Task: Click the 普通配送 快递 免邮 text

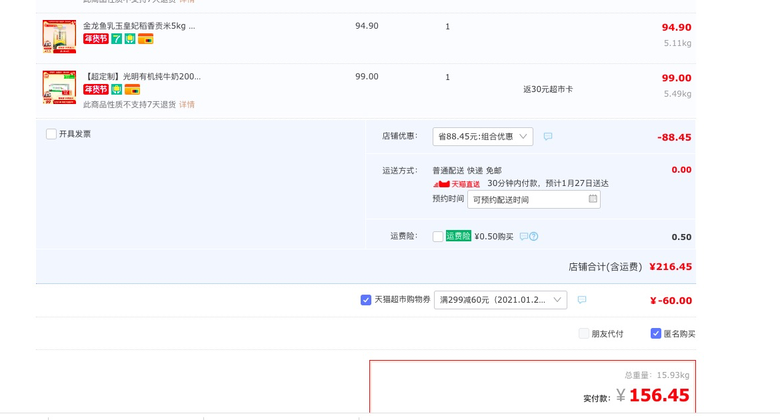Action: point(467,171)
